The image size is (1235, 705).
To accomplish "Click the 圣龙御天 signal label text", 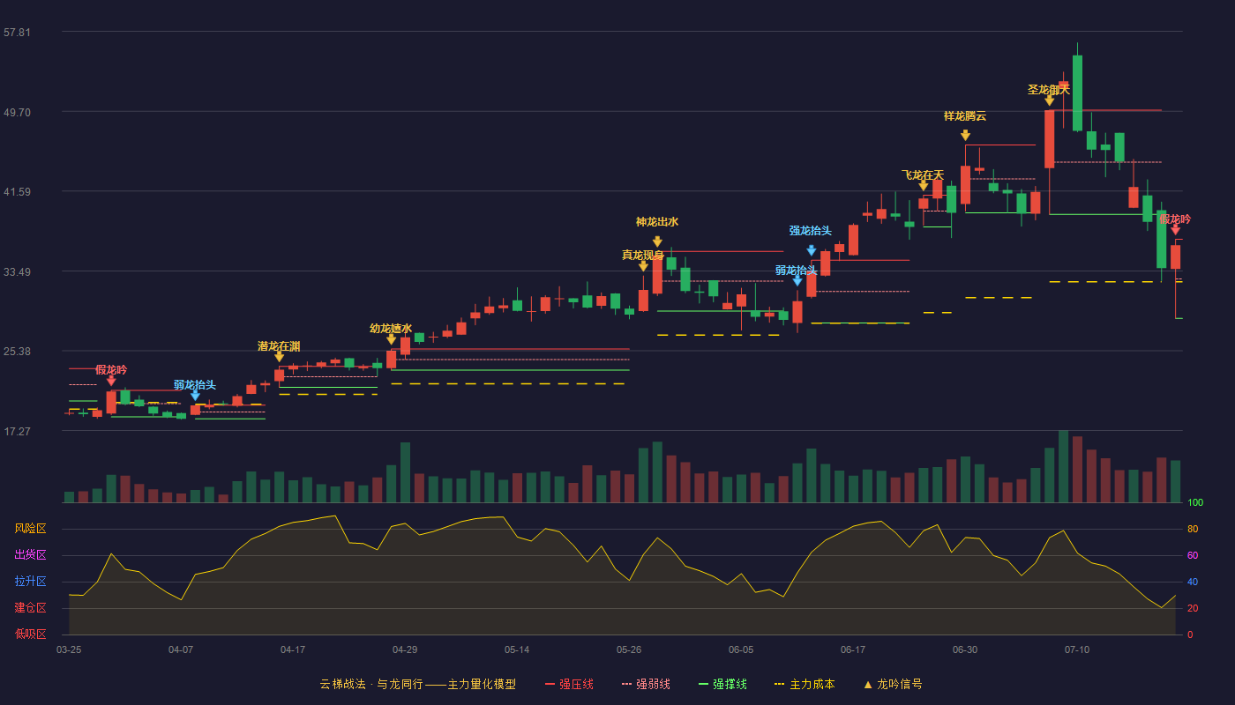I will [x=1049, y=89].
